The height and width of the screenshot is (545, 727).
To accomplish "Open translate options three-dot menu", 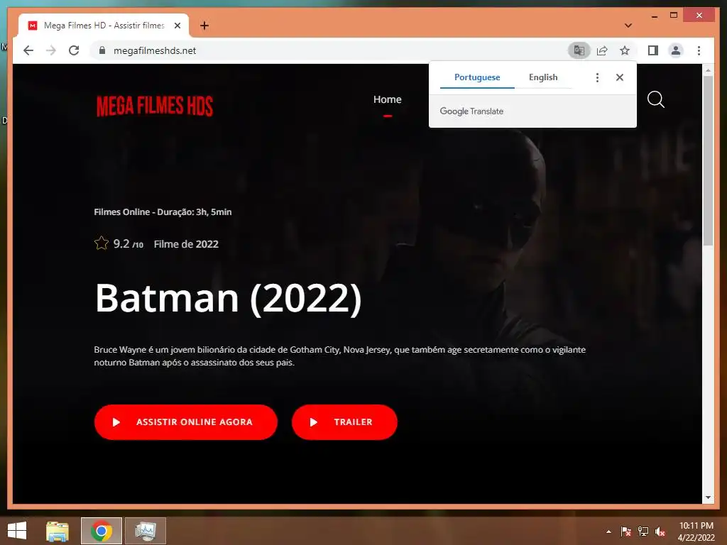I will (x=597, y=77).
